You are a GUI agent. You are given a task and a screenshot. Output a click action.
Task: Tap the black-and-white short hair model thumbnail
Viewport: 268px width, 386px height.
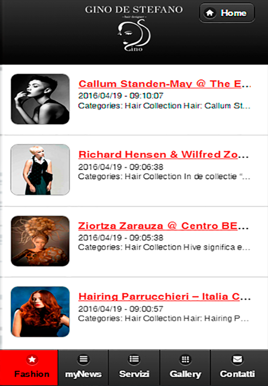tap(40, 99)
